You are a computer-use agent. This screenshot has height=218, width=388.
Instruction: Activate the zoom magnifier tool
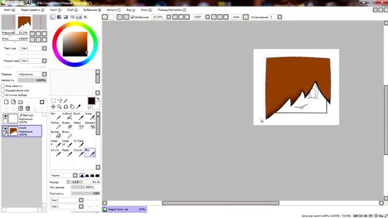pos(59,107)
